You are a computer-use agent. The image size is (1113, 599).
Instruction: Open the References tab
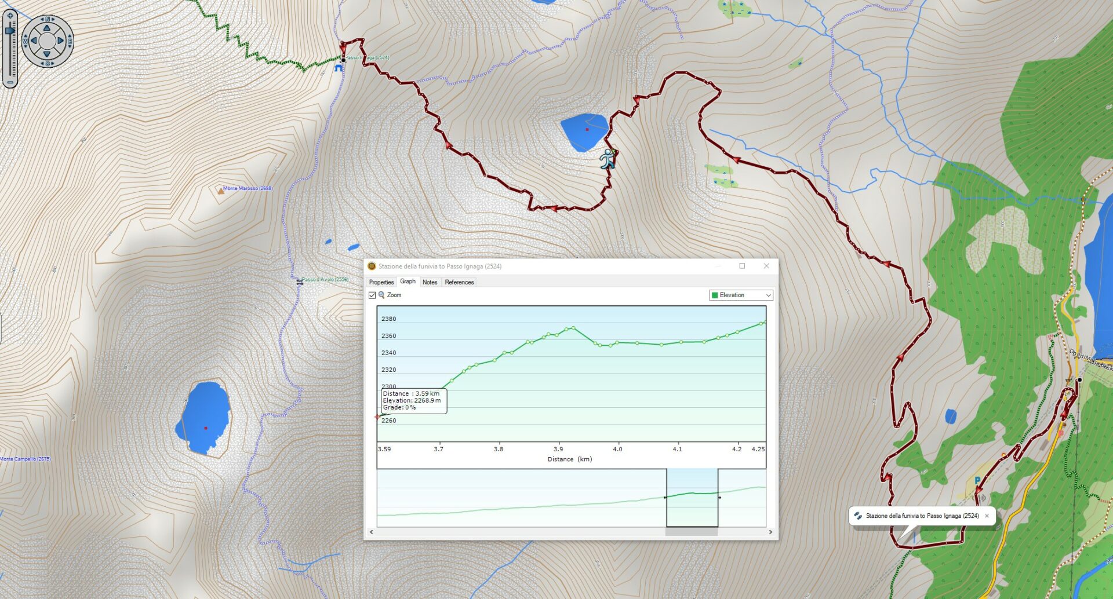click(x=459, y=282)
